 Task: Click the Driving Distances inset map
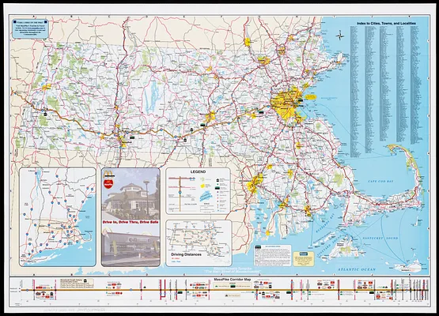tap(199, 243)
